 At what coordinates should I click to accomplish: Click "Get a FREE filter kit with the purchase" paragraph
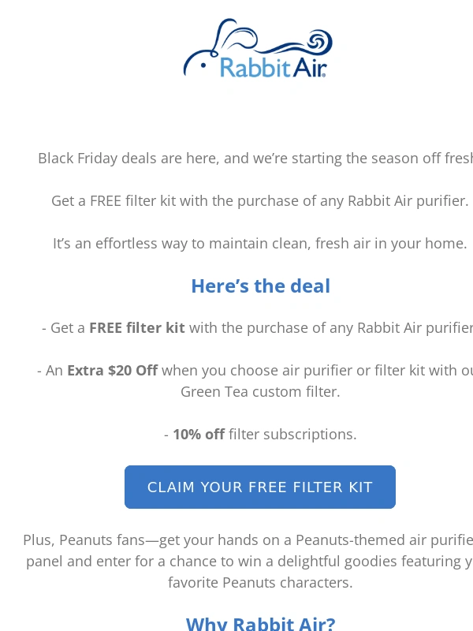click(260, 201)
